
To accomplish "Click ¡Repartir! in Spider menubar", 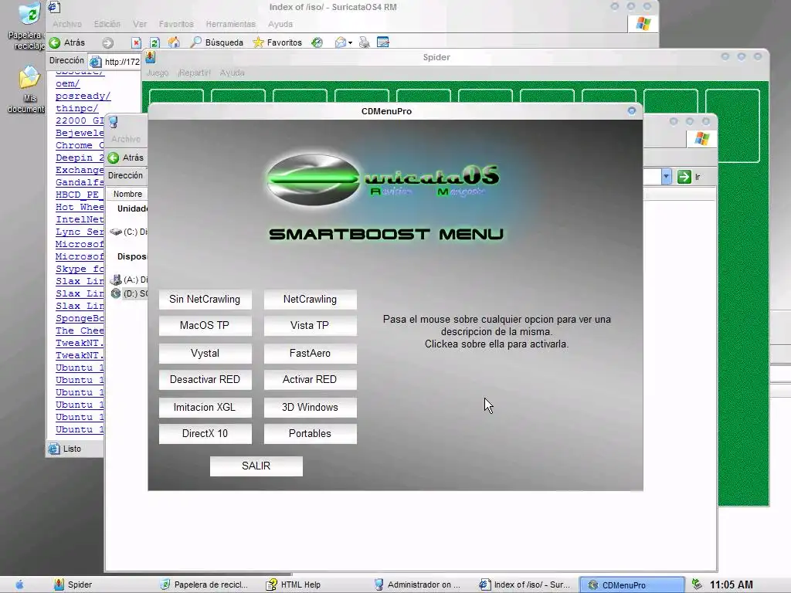I will [194, 73].
